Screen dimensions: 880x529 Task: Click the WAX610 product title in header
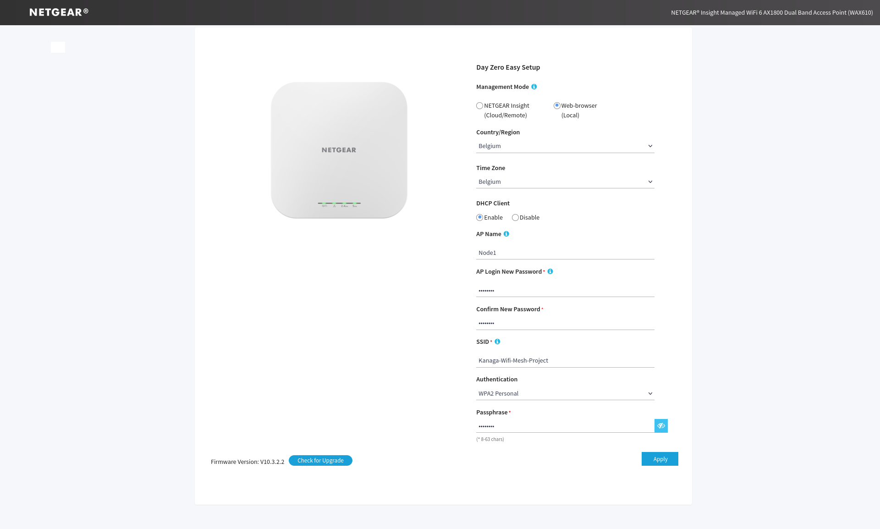[772, 12]
